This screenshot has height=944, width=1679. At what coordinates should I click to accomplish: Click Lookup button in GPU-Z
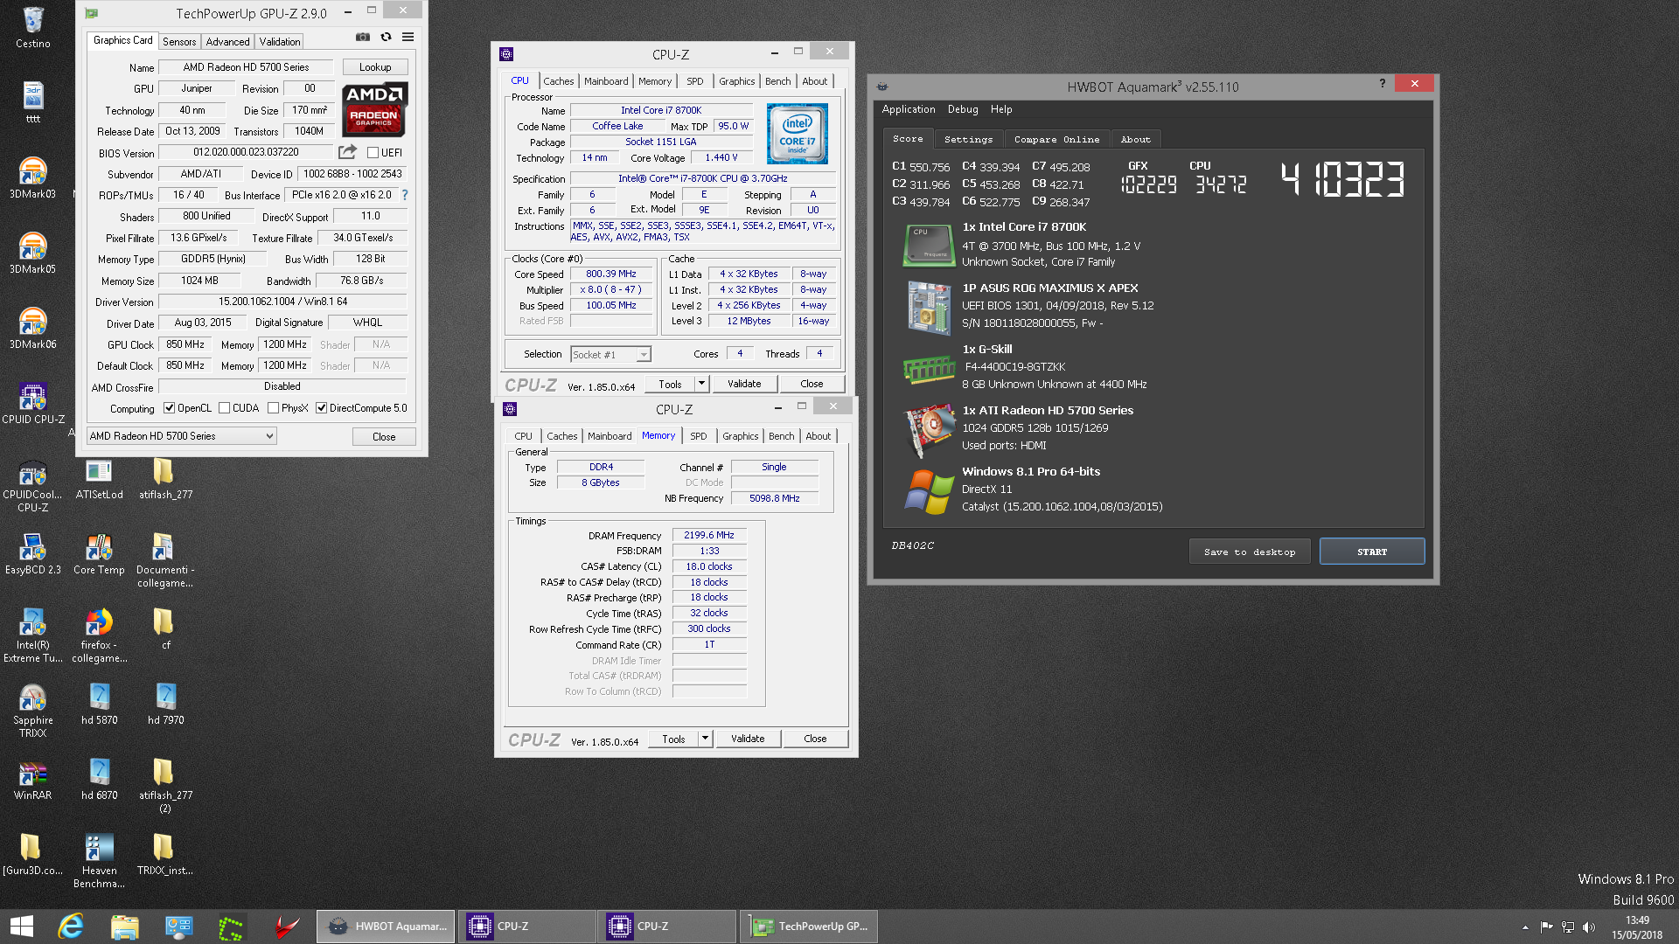point(375,67)
